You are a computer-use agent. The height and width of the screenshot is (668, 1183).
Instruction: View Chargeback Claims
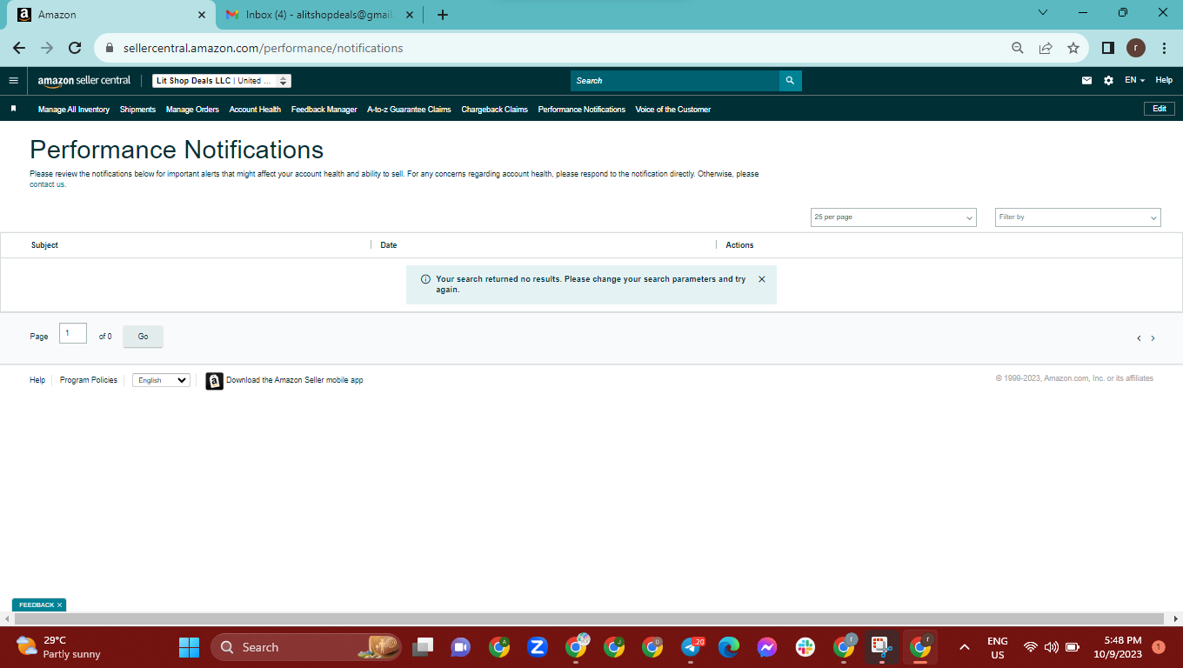[494, 110]
